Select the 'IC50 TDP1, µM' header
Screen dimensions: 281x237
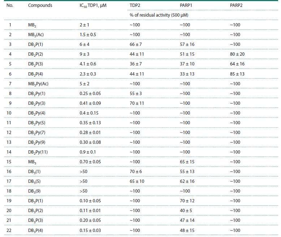click(93, 5)
